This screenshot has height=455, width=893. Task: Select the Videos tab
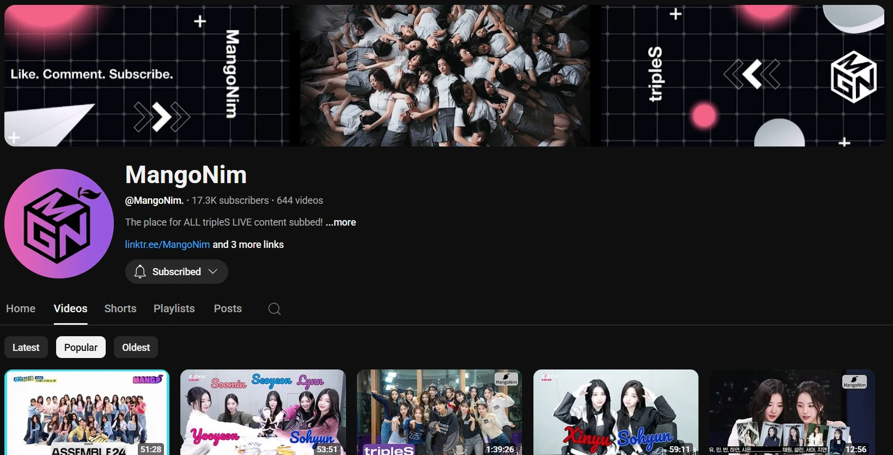[70, 308]
